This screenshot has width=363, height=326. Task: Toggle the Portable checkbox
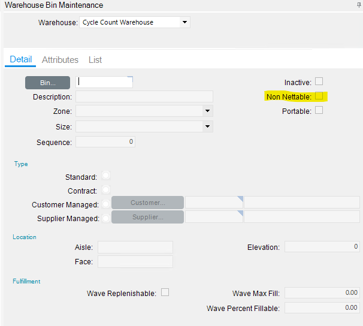[x=319, y=110]
